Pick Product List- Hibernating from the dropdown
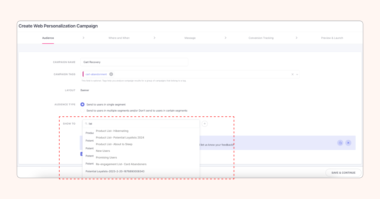Screen dimensions: 380x199 [x=112, y=131]
